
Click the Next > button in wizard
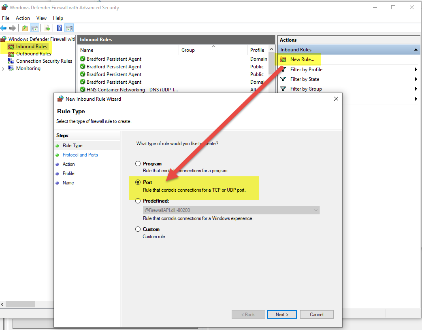[282, 315]
